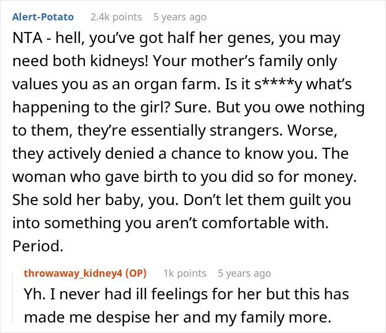The width and height of the screenshot is (386, 333).
Task: Open the top comment's 5 years ago timestamp
Action: [180, 17]
